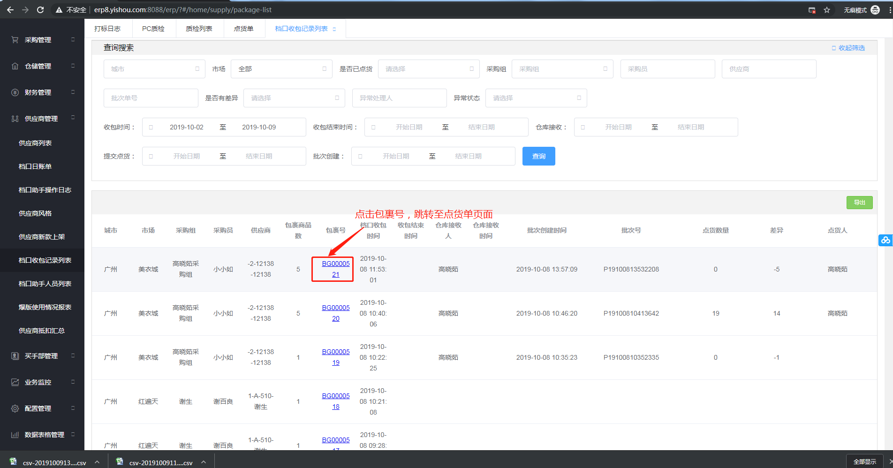
Task: Expand the 财务管理 sidebar menu
Action: [x=73, y=92]
